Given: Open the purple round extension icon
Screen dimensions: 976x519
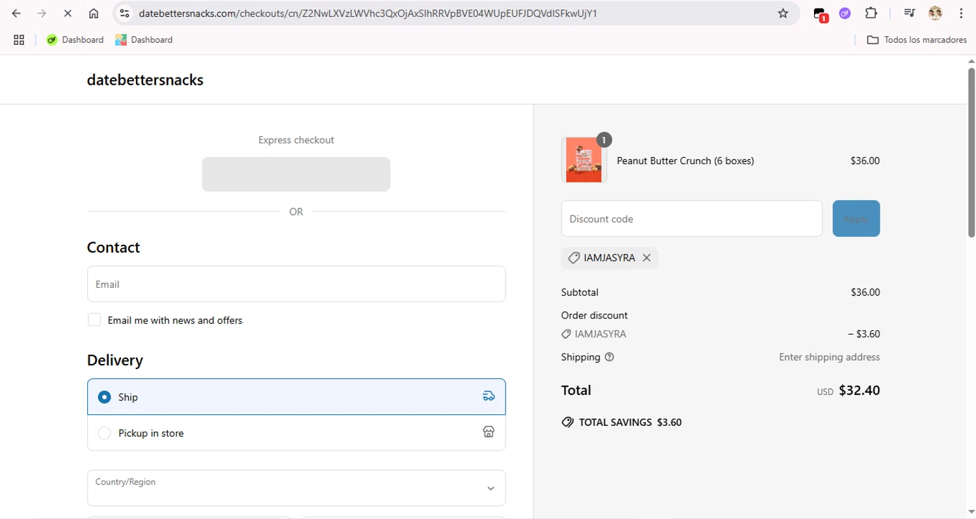Looking at the screenshot, I should pos(845,13).
